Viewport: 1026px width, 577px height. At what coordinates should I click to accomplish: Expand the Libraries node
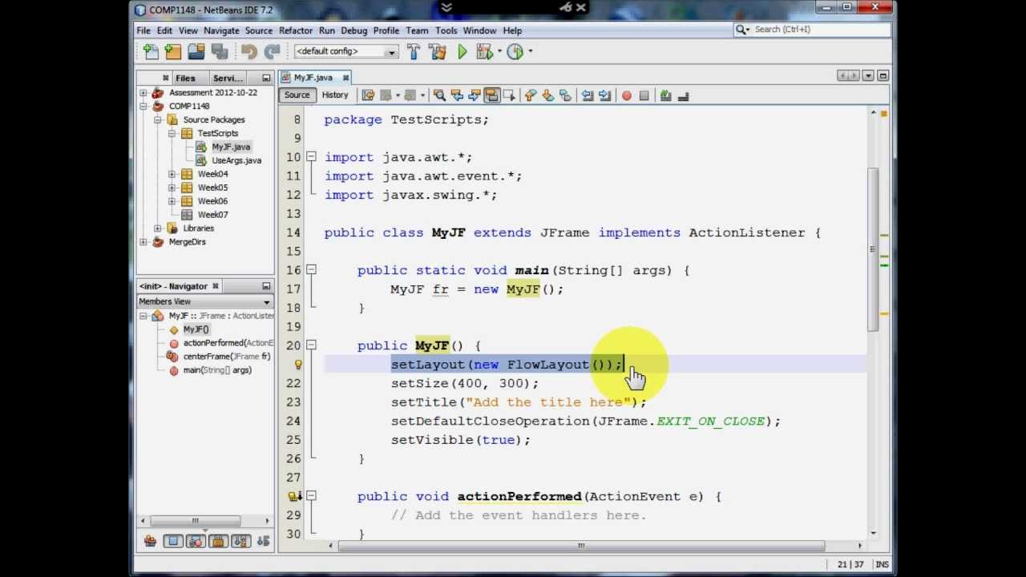click(x=158, y=228)
